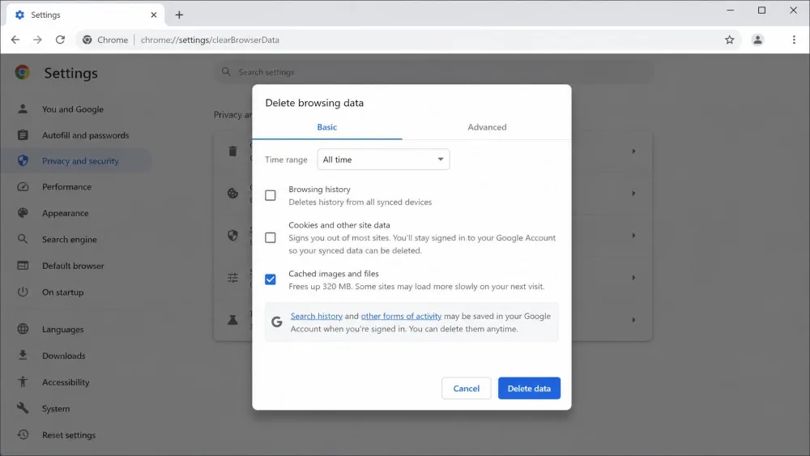Click the address bar URL

tap(210, 40)
